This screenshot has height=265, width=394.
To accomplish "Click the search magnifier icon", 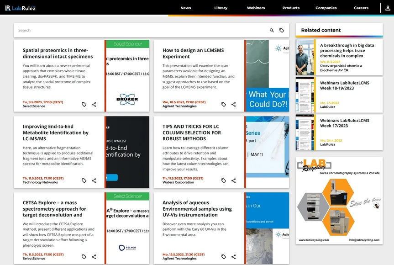I will [272, 31].
